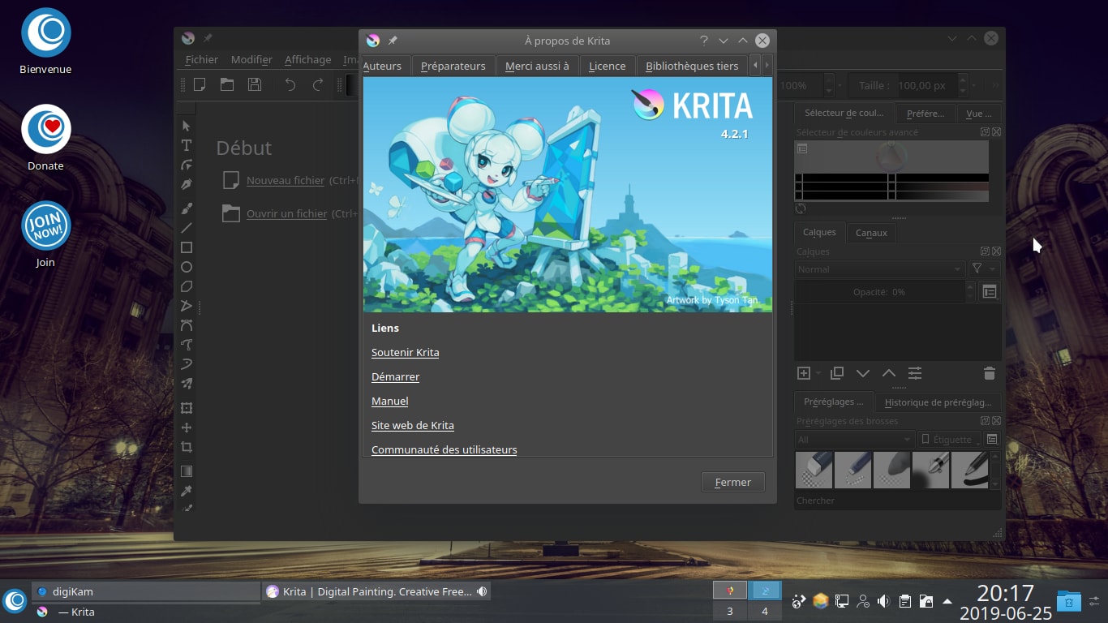This screenshot has height=623, width=1108.
Task: Open the Fichier menu
Action: (202, 59)
